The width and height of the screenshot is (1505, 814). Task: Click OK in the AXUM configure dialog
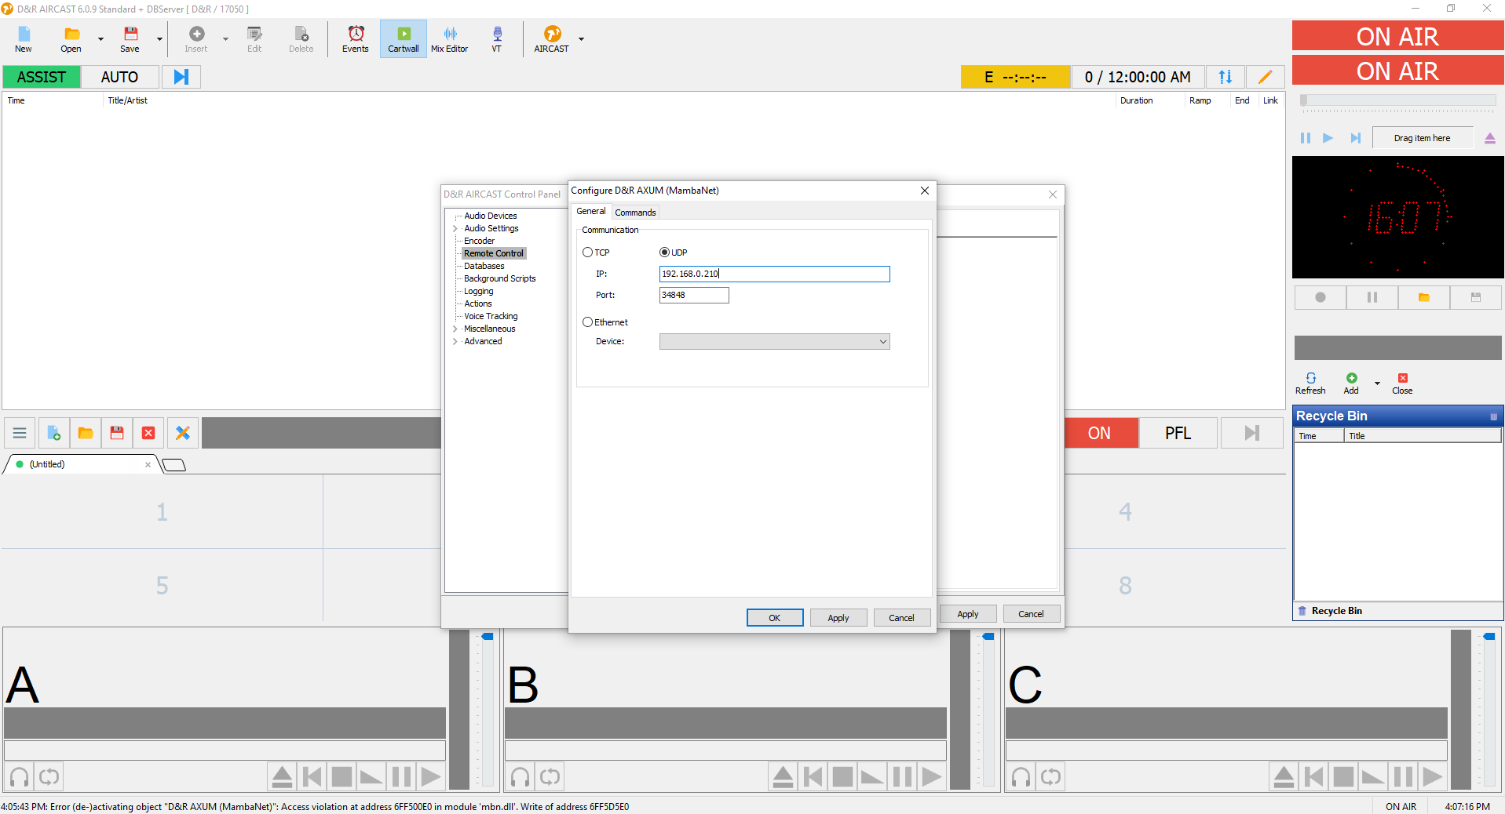[x=775, y=618]
